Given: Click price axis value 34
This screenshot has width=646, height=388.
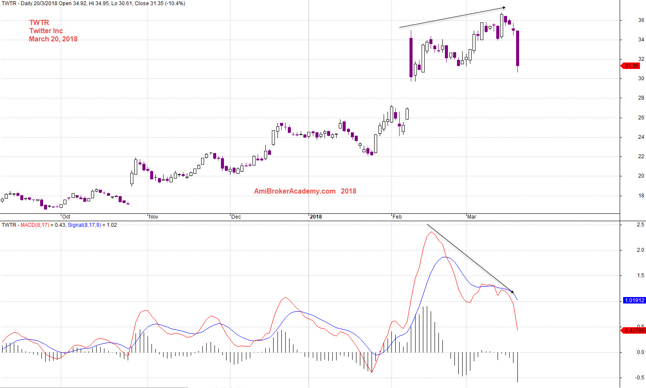Looking at the screenshot, I should 641,40.
